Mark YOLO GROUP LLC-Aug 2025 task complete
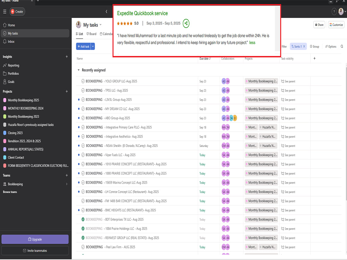Screen dimensions: 347x260 (x=83, y=81)
